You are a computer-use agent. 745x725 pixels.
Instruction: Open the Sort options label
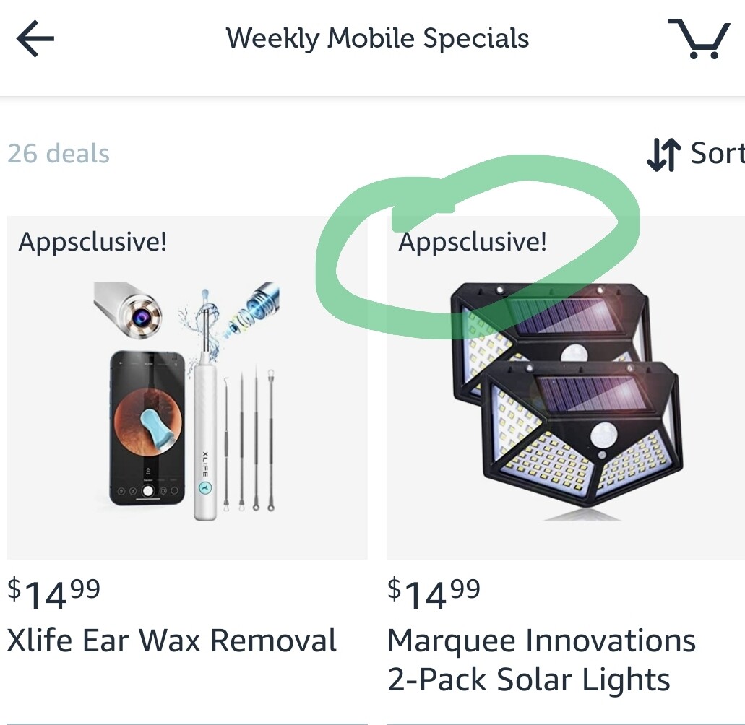(x=717, y=153)
